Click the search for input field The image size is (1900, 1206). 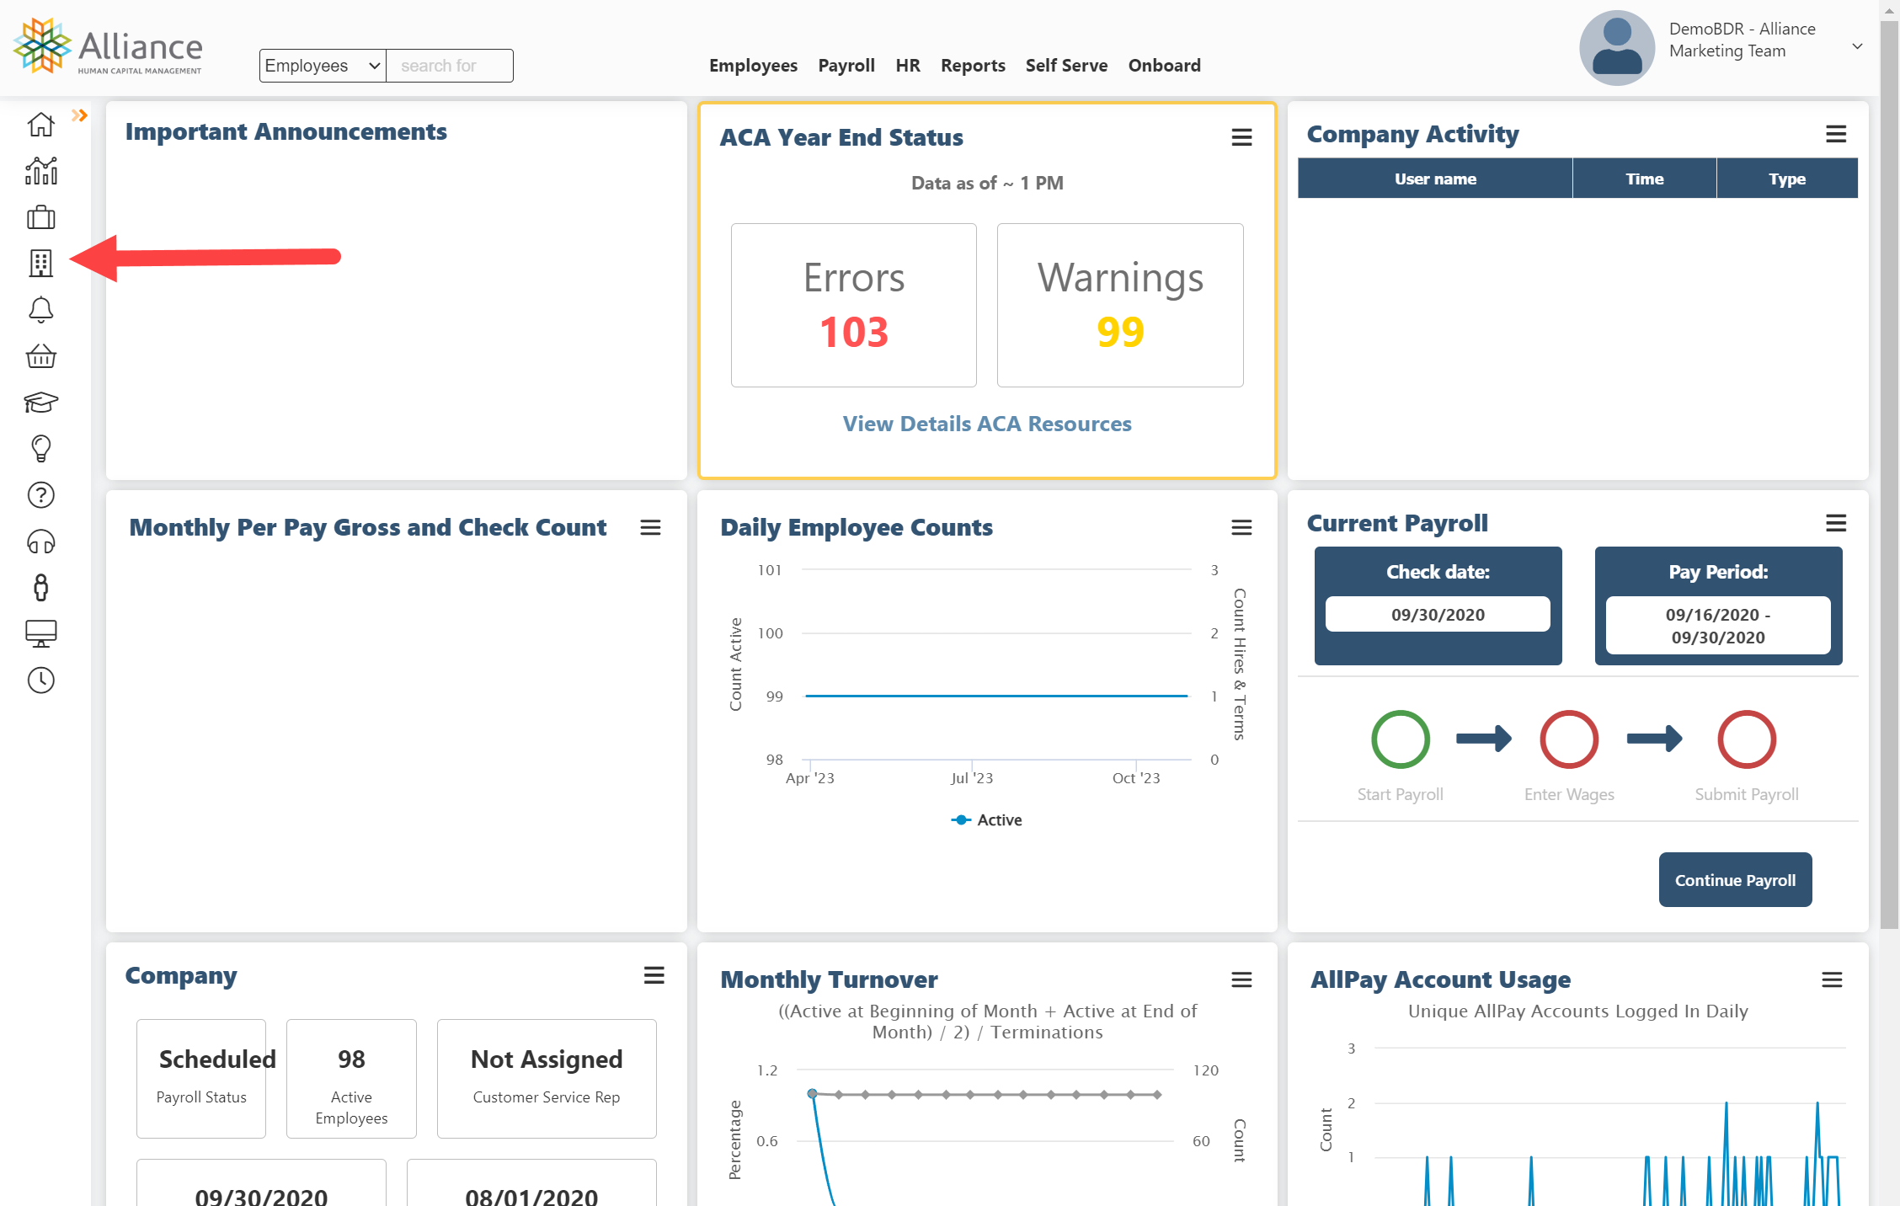point(450,66)
